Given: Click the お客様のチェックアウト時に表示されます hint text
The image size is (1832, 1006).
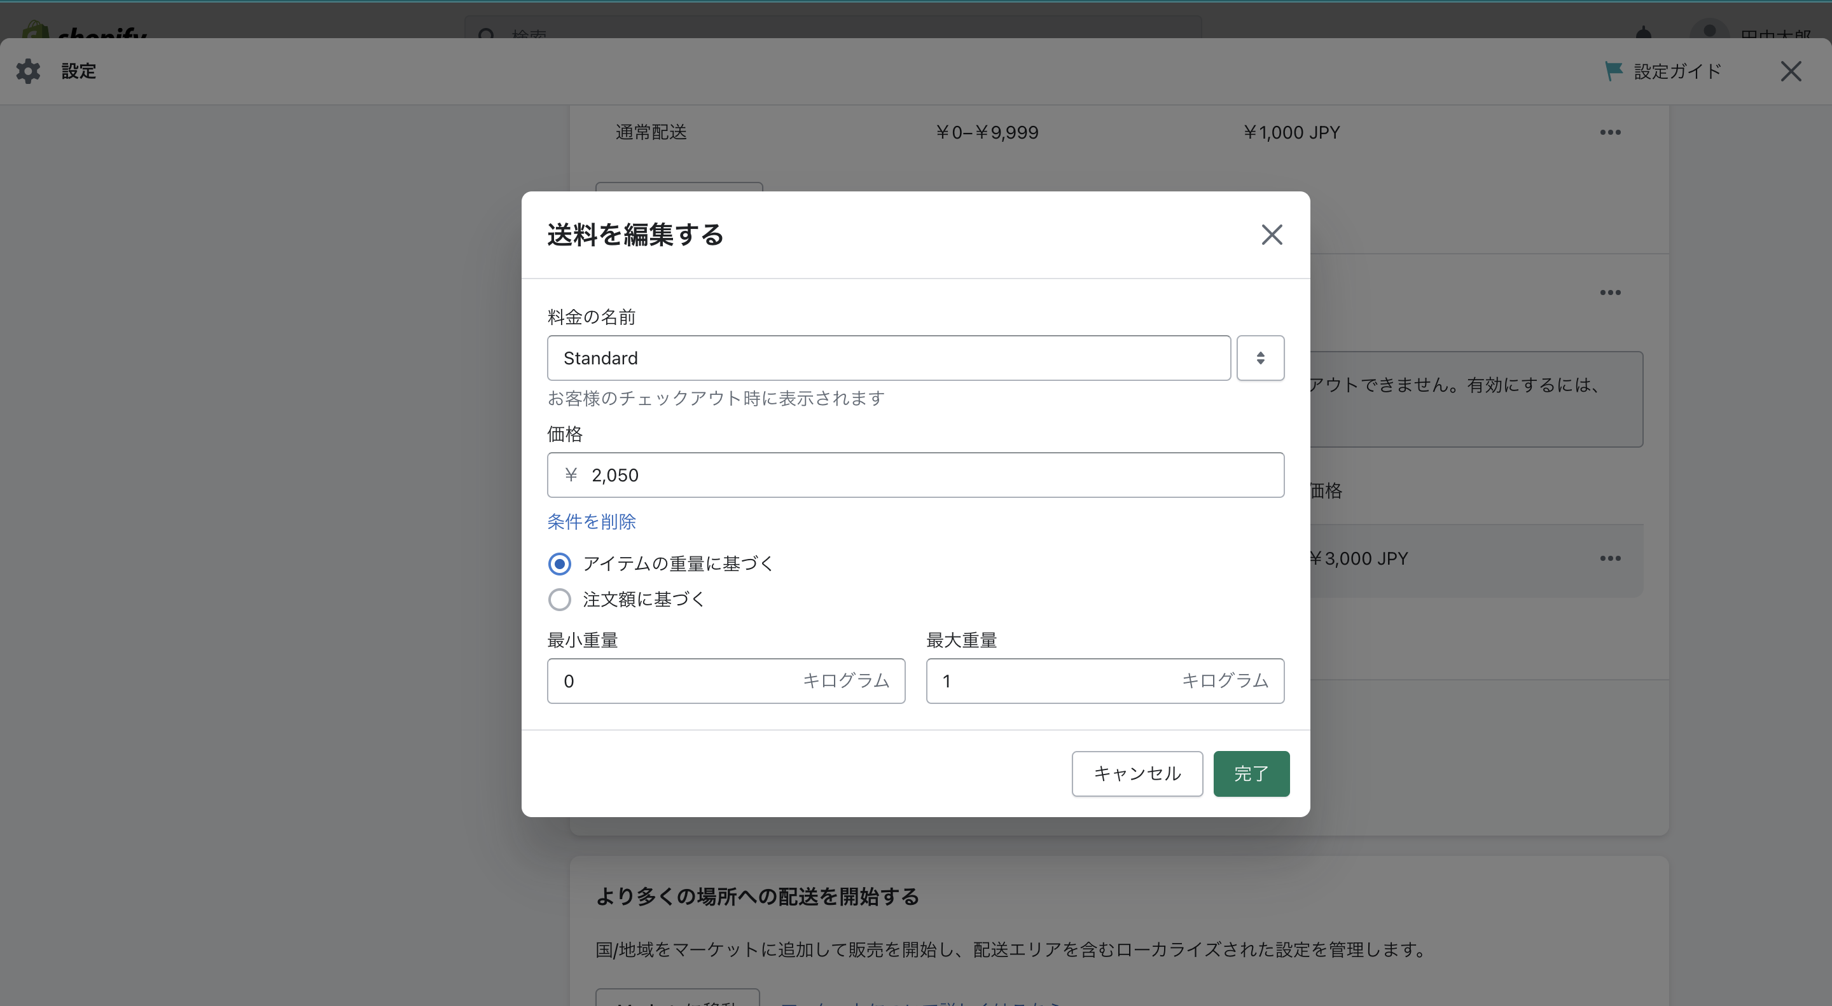Looking at the screenshot, I should (716, 398).
